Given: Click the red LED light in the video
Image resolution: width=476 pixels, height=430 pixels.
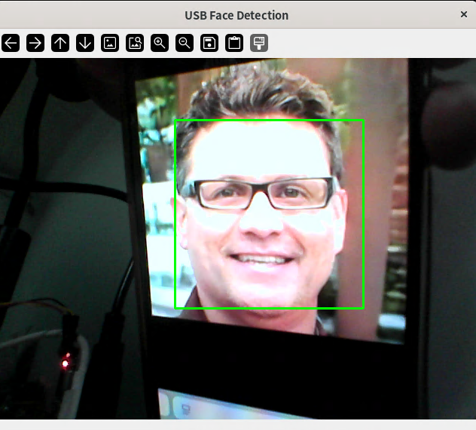Looking at the screenshot, I should [66, 364].
